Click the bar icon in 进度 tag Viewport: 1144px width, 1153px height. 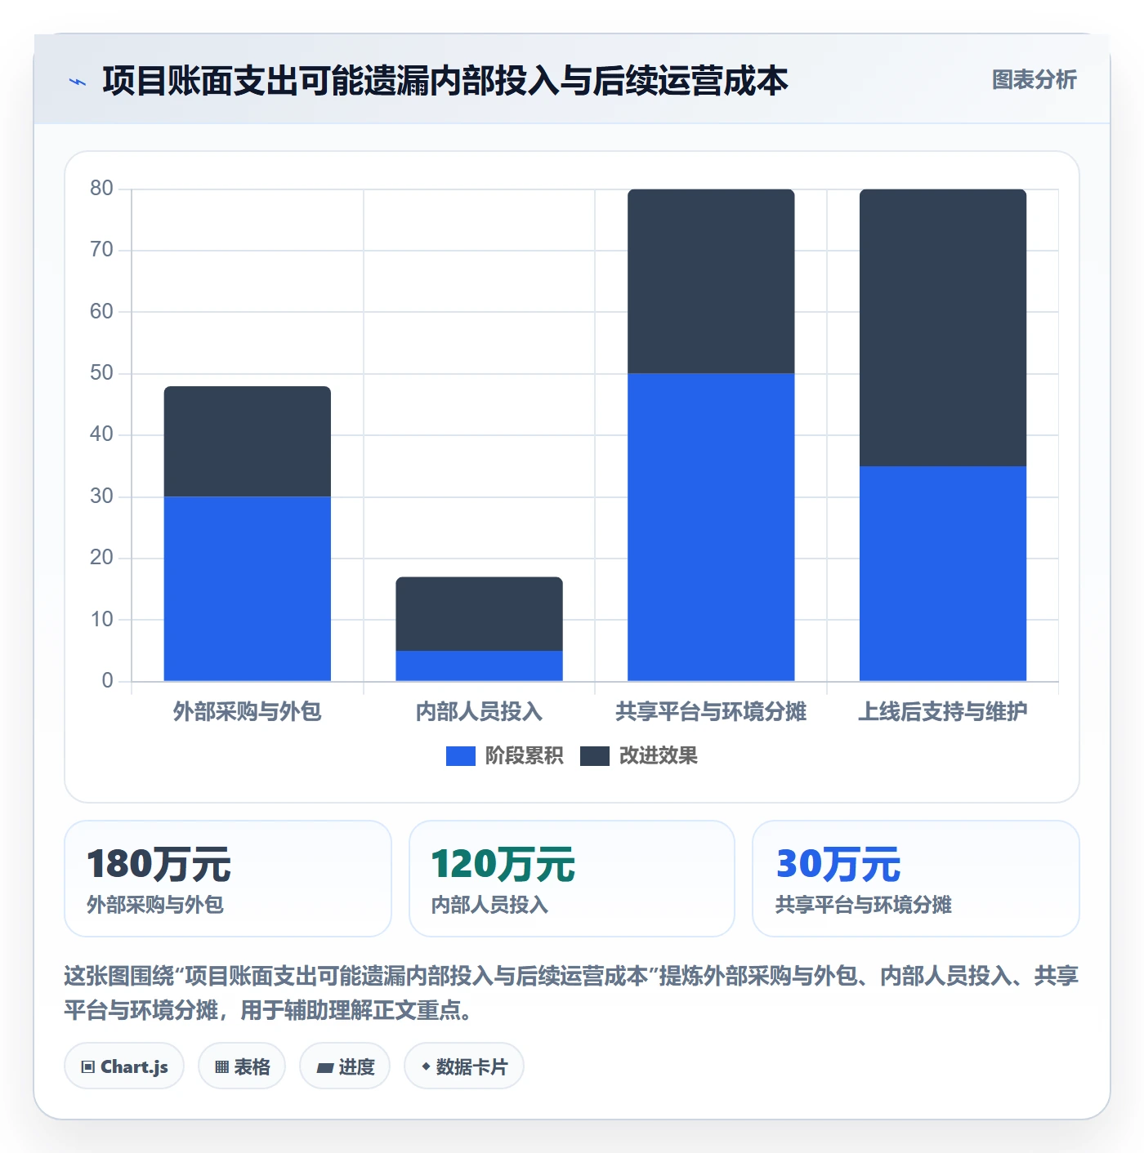point(325,1067)
